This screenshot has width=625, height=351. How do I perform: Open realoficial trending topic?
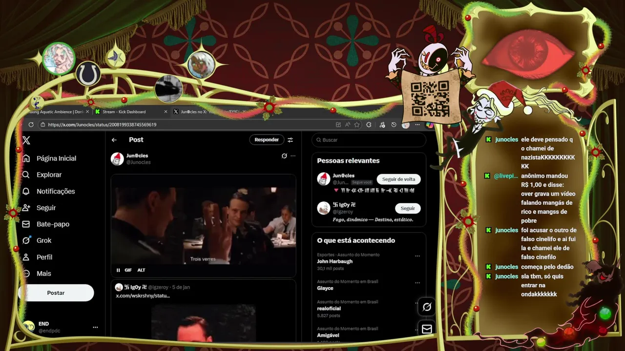click(x=329, y=309)
